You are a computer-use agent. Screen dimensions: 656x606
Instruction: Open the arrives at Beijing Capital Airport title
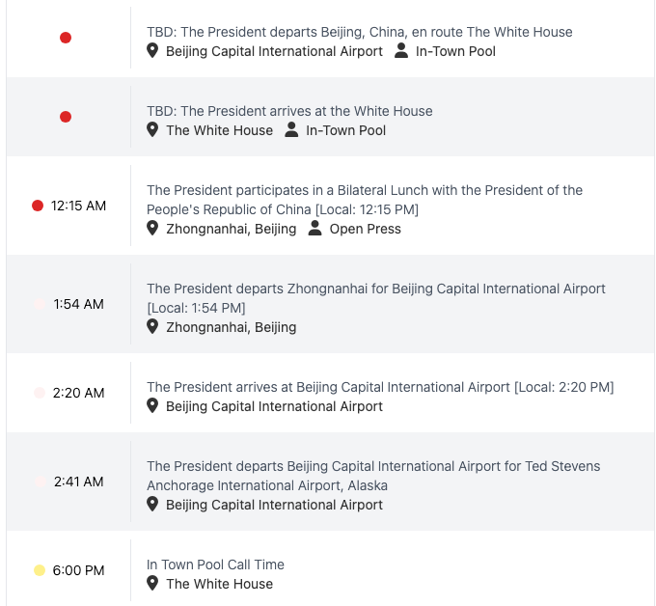380,387
